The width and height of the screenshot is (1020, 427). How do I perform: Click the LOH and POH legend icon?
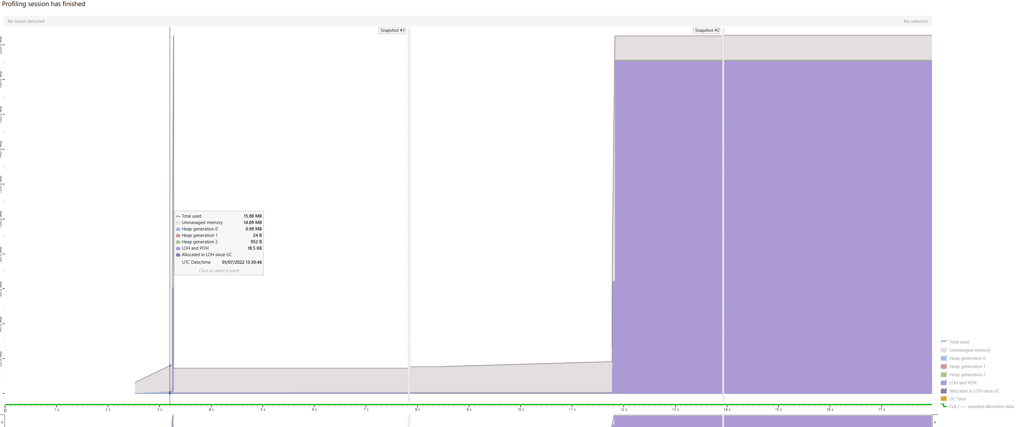coord(944,383)
